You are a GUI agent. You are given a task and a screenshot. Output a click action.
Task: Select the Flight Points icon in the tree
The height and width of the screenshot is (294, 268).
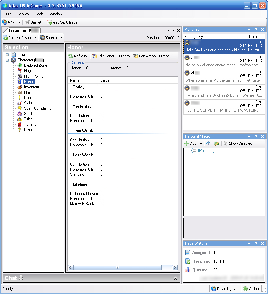pos(20,76)
